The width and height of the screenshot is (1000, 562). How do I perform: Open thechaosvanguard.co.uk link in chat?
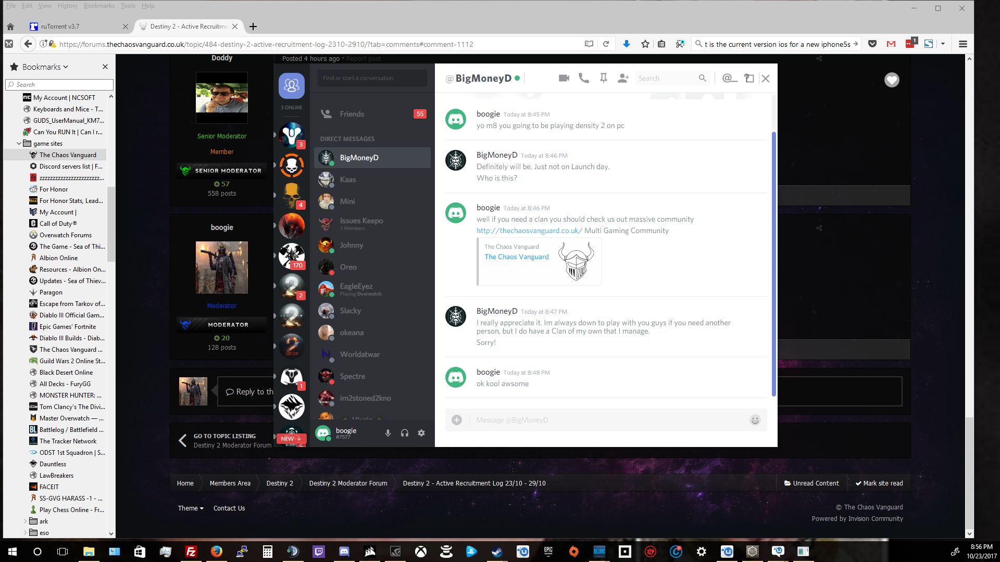click(x=529, y=231)
